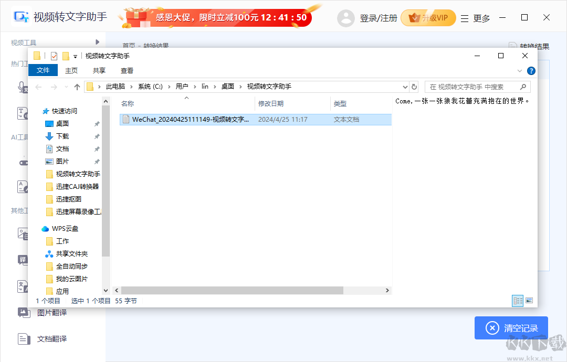Open the Customize Quick Access Toolbar dropdown

pyautogui.click(x=75, y=56)
